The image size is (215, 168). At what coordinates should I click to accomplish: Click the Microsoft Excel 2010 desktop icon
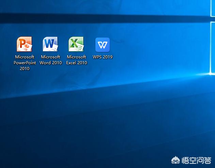(x=76, y=44)
